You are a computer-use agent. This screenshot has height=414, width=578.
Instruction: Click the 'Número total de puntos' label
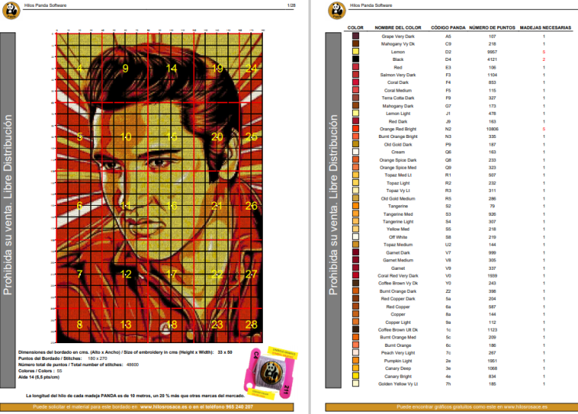(70, 365)
